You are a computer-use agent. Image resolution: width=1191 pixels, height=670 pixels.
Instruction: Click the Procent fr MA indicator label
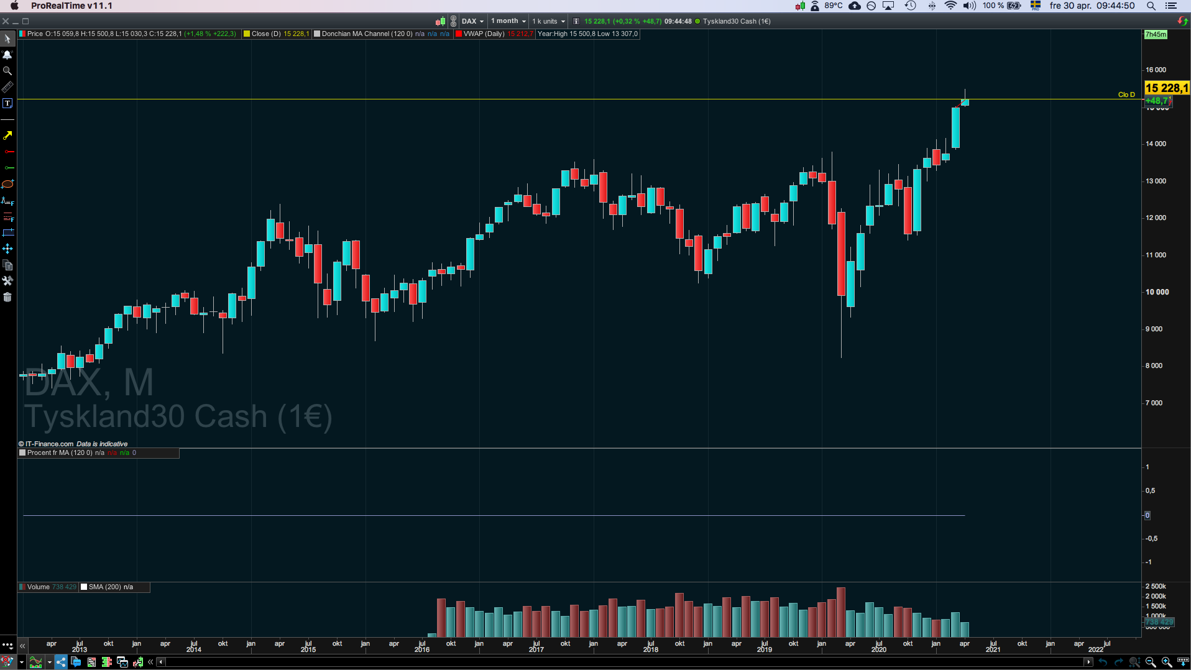[x=60, y=453]
